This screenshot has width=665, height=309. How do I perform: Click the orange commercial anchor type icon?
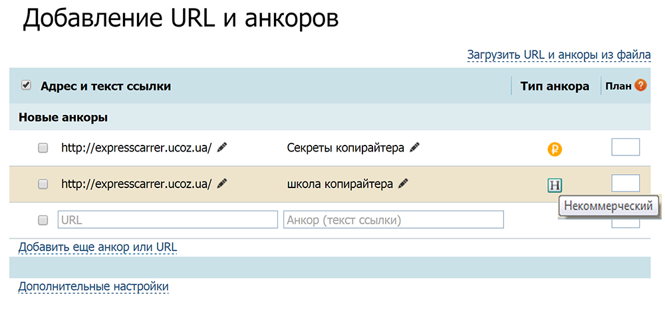click(x=555, y=150)
